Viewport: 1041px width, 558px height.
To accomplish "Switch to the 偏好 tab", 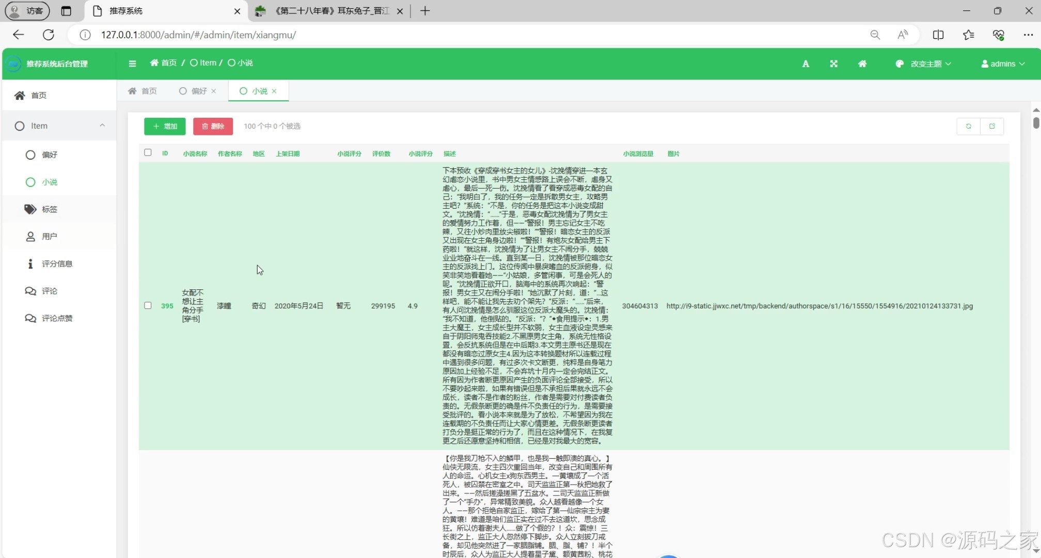I will point(198,91).
